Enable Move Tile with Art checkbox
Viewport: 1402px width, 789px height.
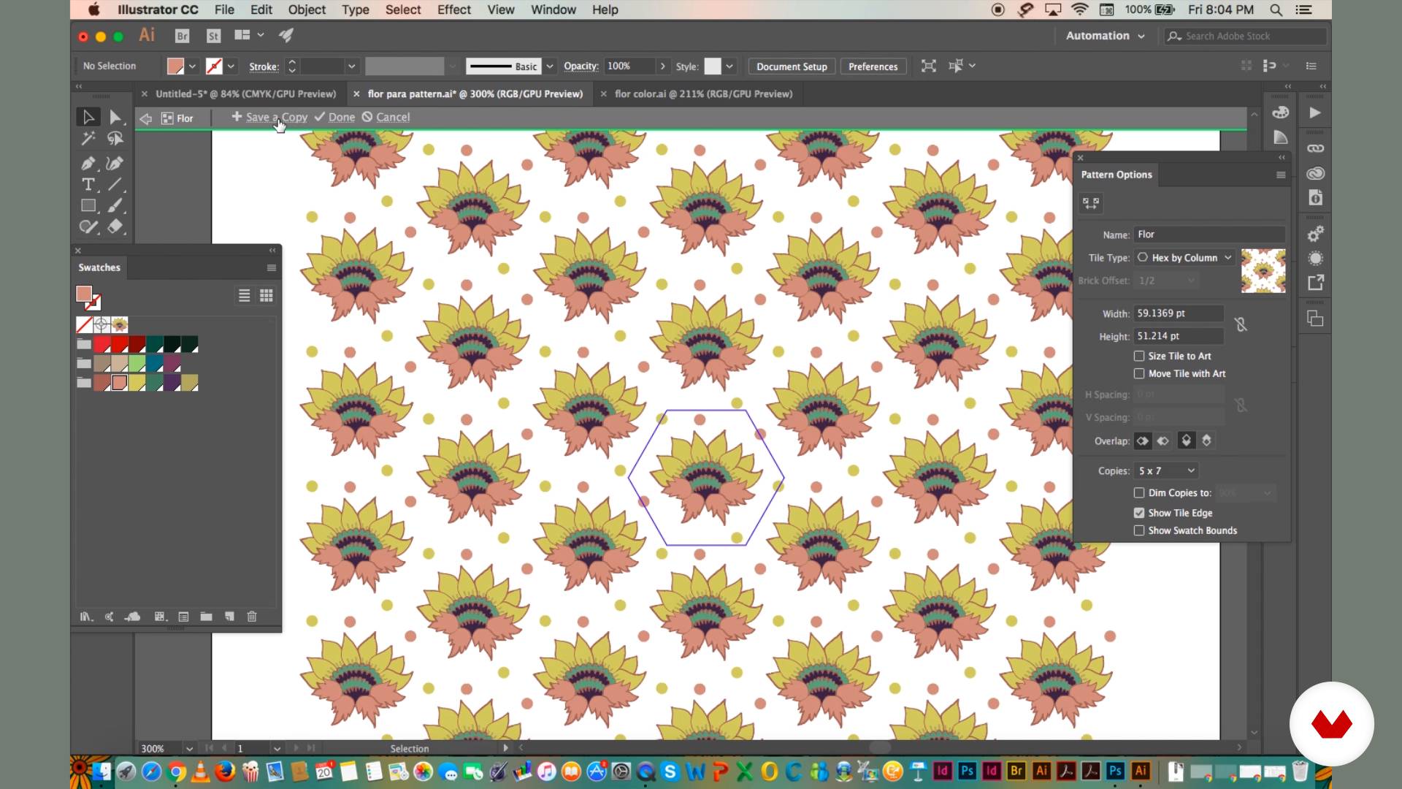click(x=1139, y=373)
